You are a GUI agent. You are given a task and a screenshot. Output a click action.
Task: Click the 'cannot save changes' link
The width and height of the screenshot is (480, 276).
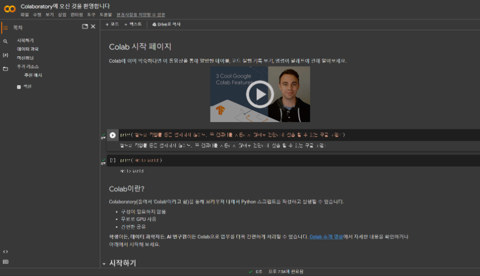click(x=141, y=14)
